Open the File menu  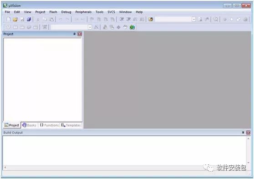7,12
